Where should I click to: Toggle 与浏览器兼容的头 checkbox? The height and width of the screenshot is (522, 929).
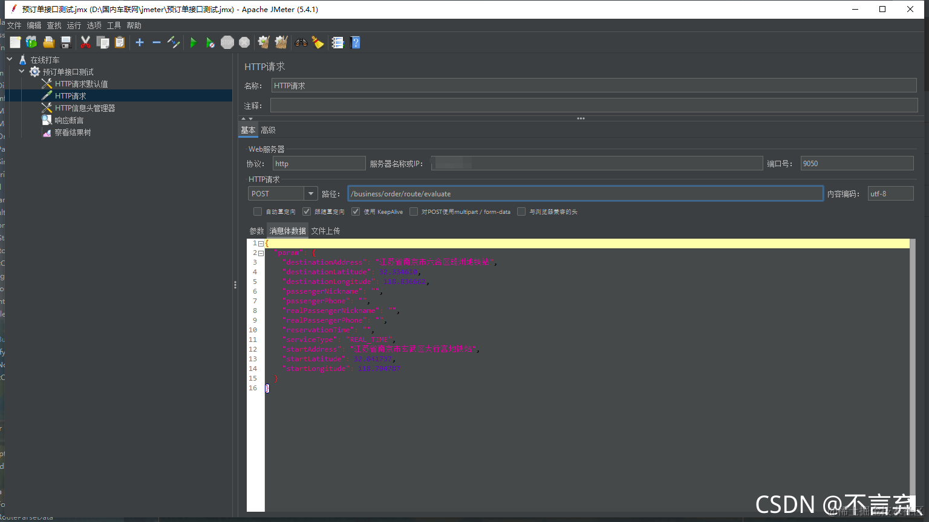coord(521,211)
